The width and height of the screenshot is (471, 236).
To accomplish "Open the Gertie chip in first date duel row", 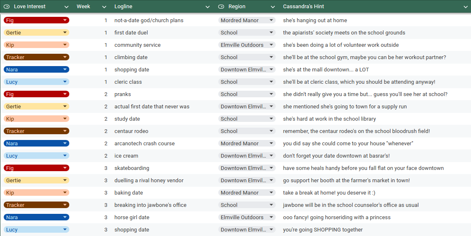I will pos(36,32).
